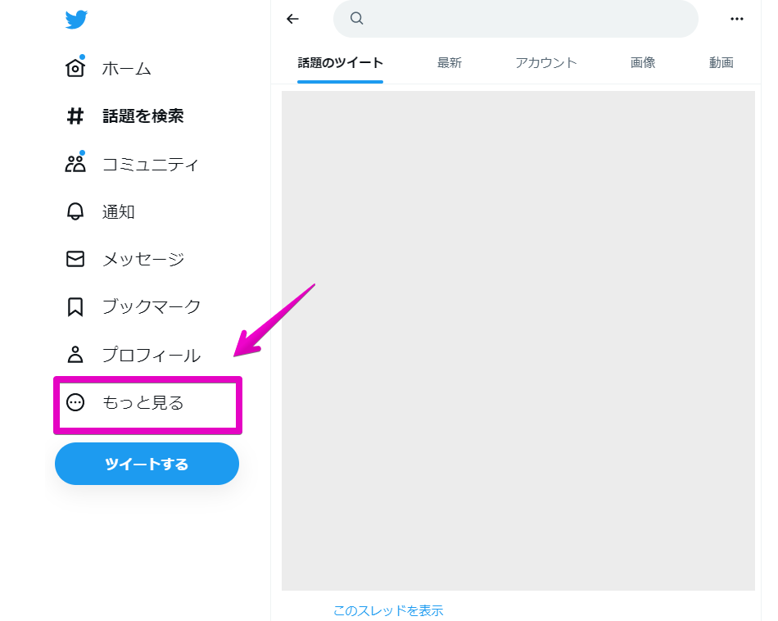
Task: Open the three-dot search options menu
Action: (737, 19)
